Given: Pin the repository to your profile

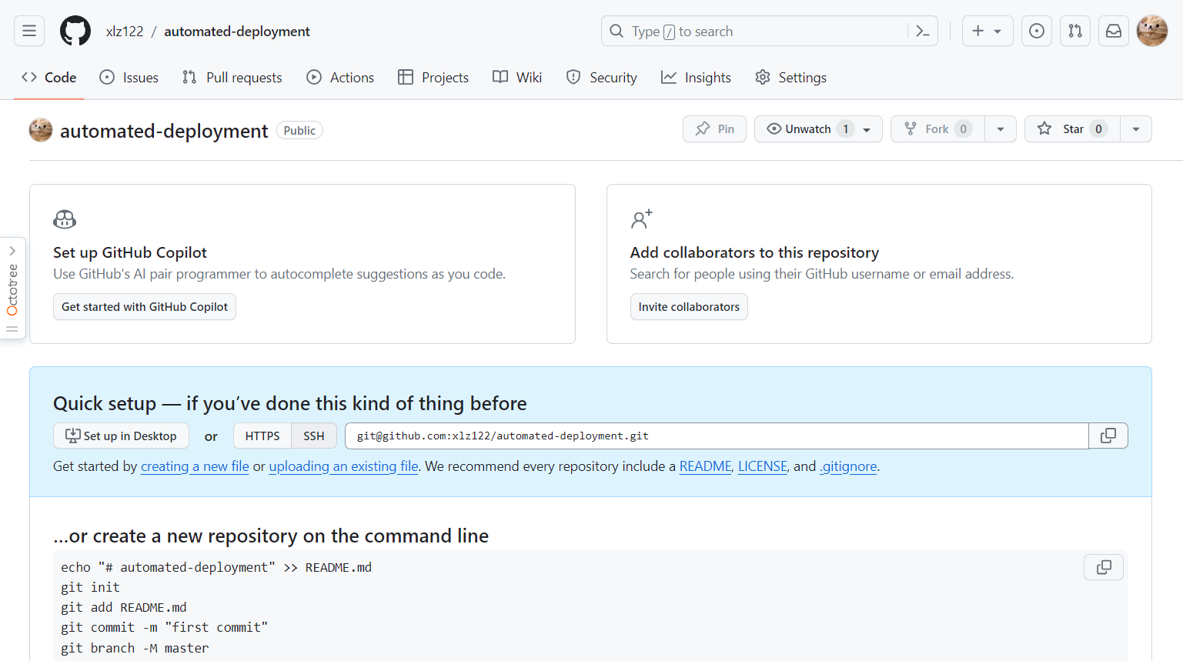Looking at the screenshot, I should pyautogui.click(x=714, y=129).
